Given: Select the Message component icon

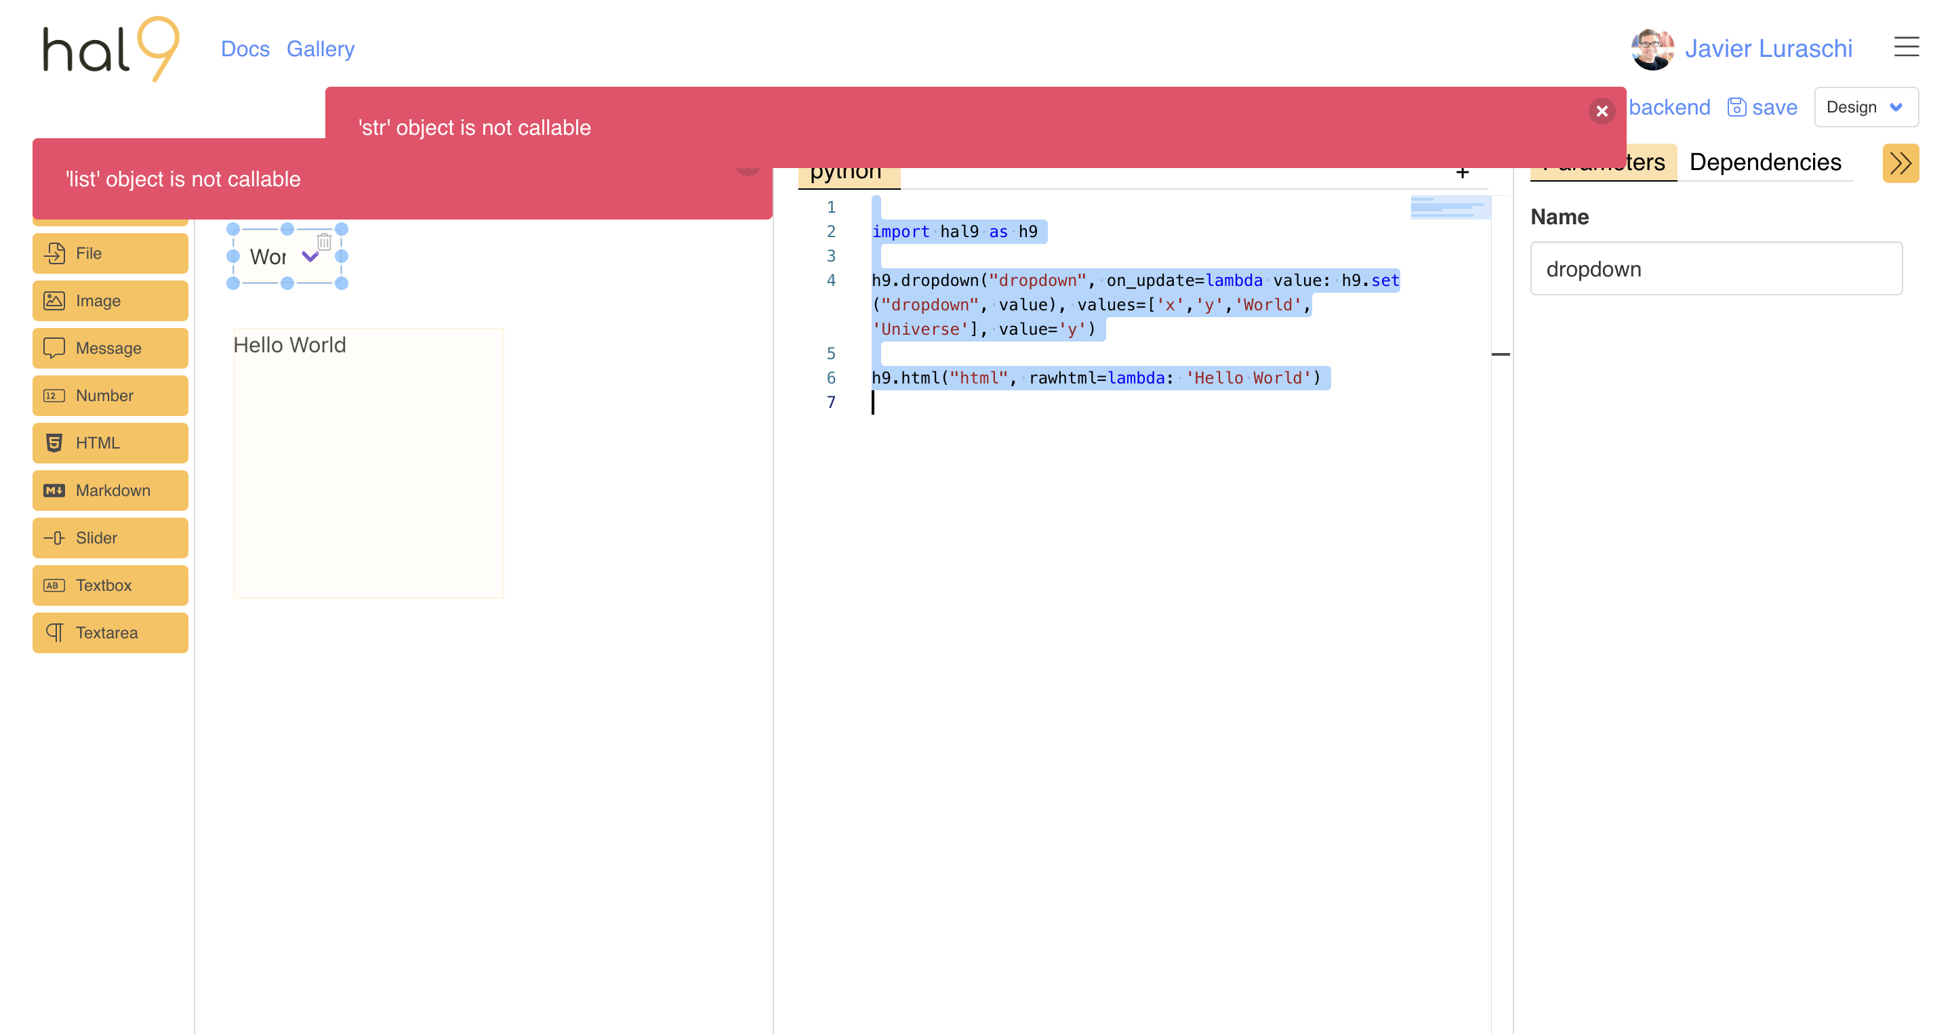Looking at the screenshot, I should [x=54, y=348].
